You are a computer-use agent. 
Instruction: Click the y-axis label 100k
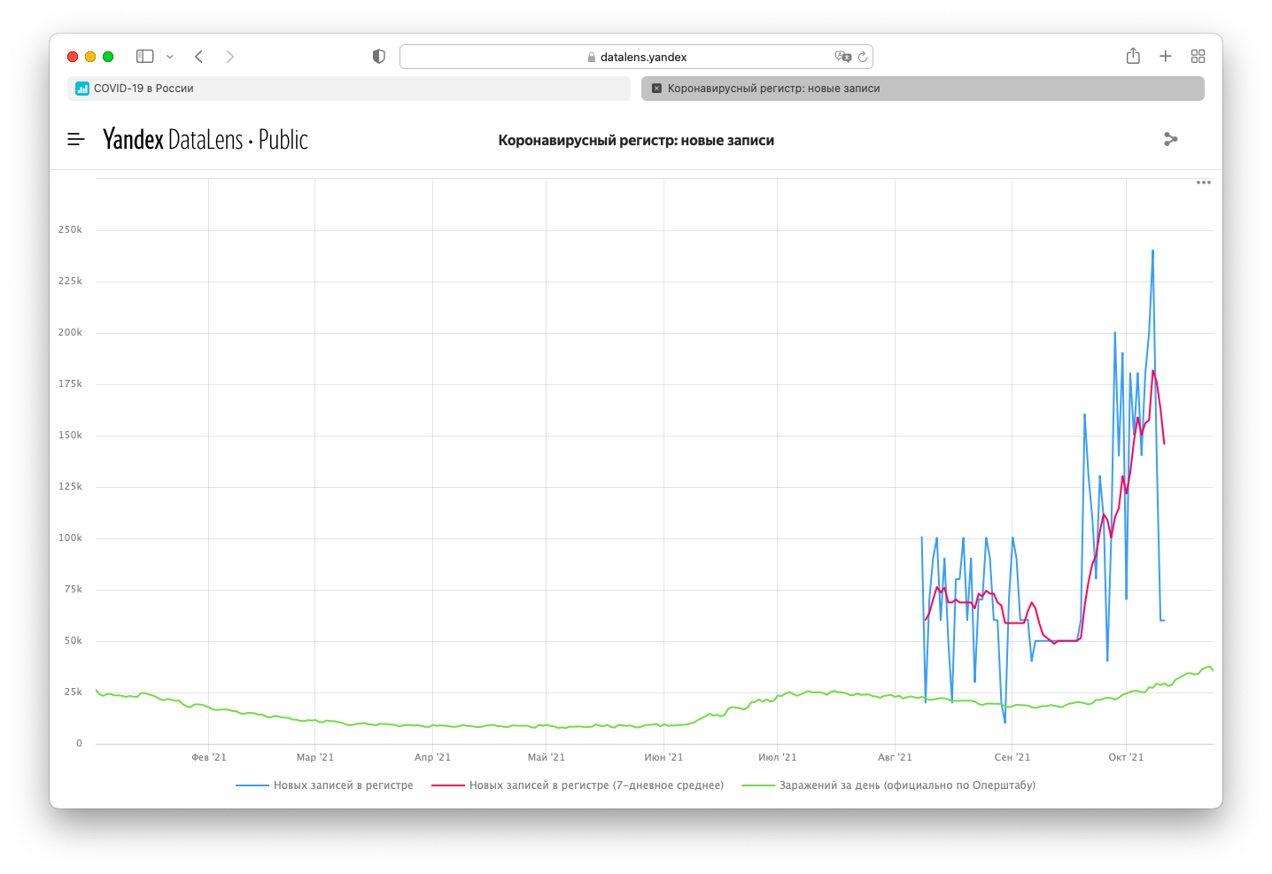(x=70, y=538)
